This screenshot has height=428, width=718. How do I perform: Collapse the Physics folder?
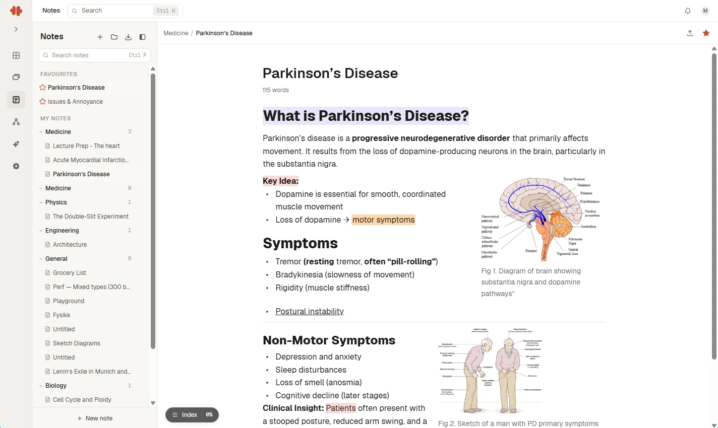[x=41, y=202]
